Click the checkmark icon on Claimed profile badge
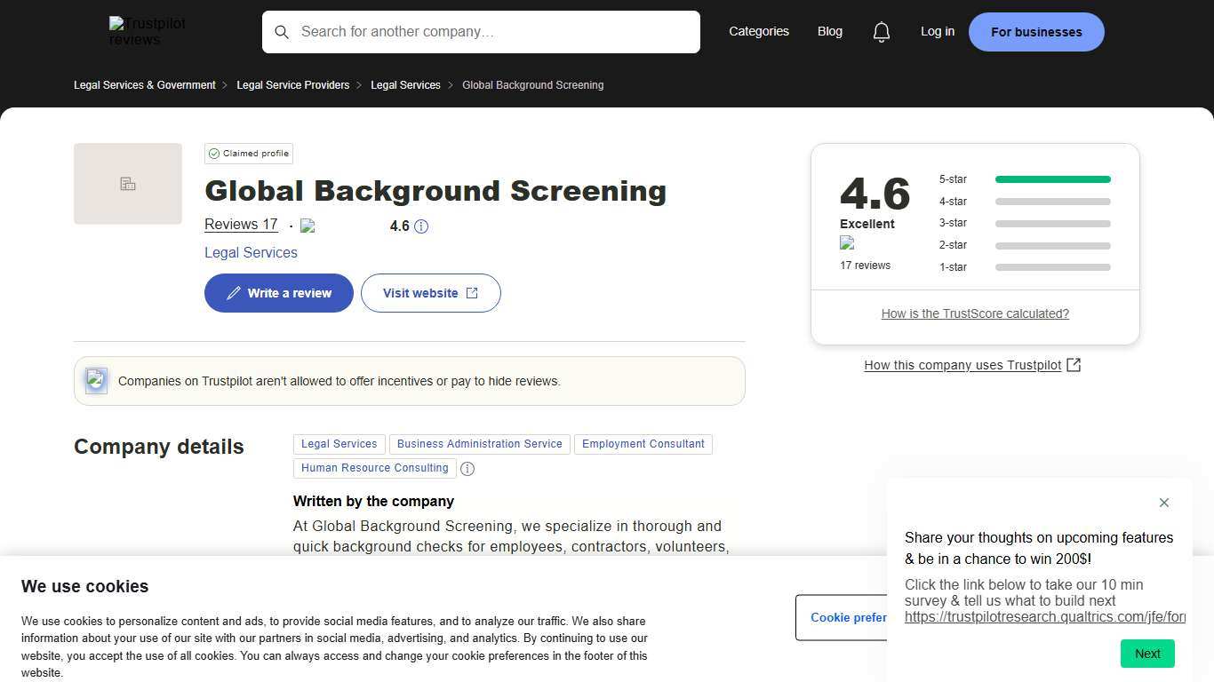This screenshot has width=1214, height=682. (x=214, y=153)
